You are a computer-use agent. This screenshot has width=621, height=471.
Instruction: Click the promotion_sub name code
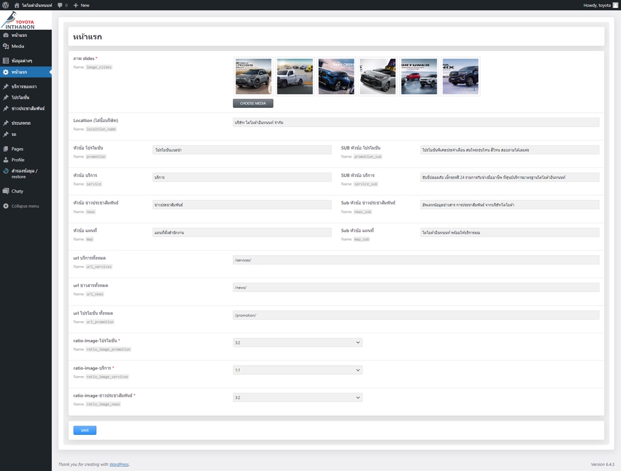[x=368, y=156]
